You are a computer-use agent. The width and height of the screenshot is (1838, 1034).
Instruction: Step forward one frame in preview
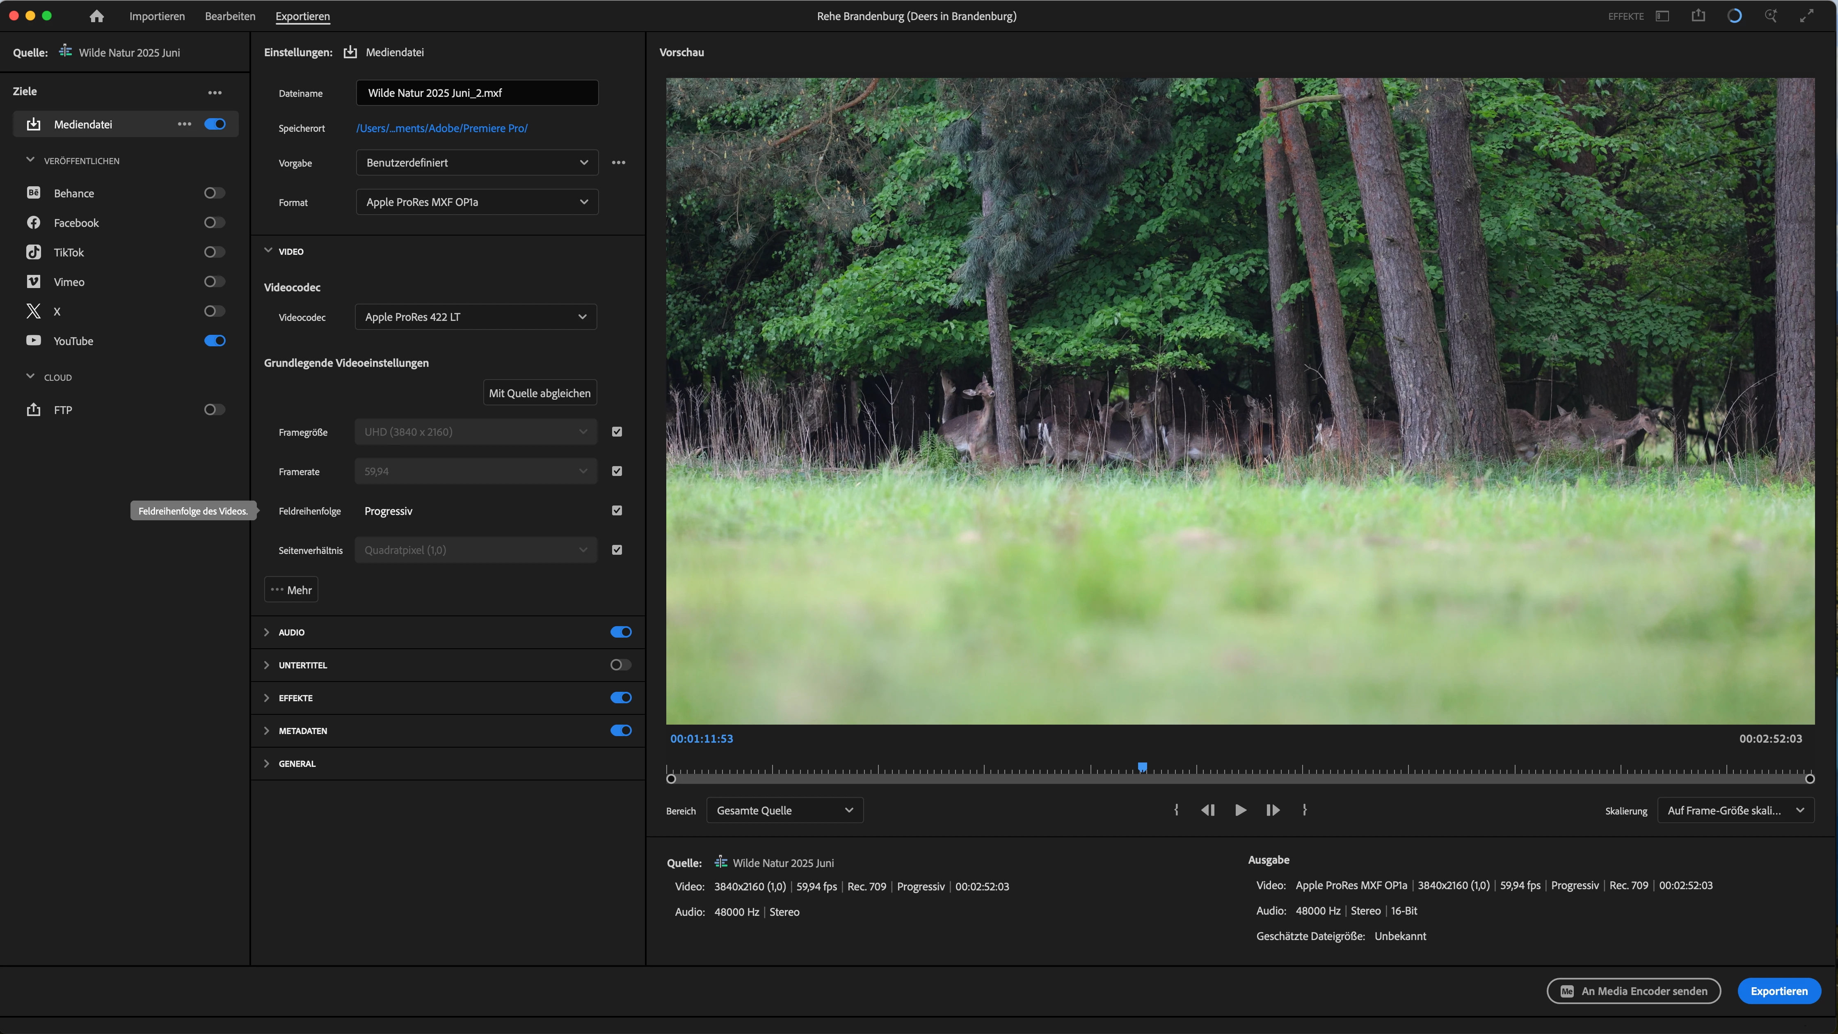[x=1273, y=810]
